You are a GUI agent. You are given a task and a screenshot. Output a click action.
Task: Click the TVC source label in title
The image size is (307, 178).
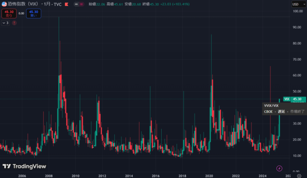(58, 4)
